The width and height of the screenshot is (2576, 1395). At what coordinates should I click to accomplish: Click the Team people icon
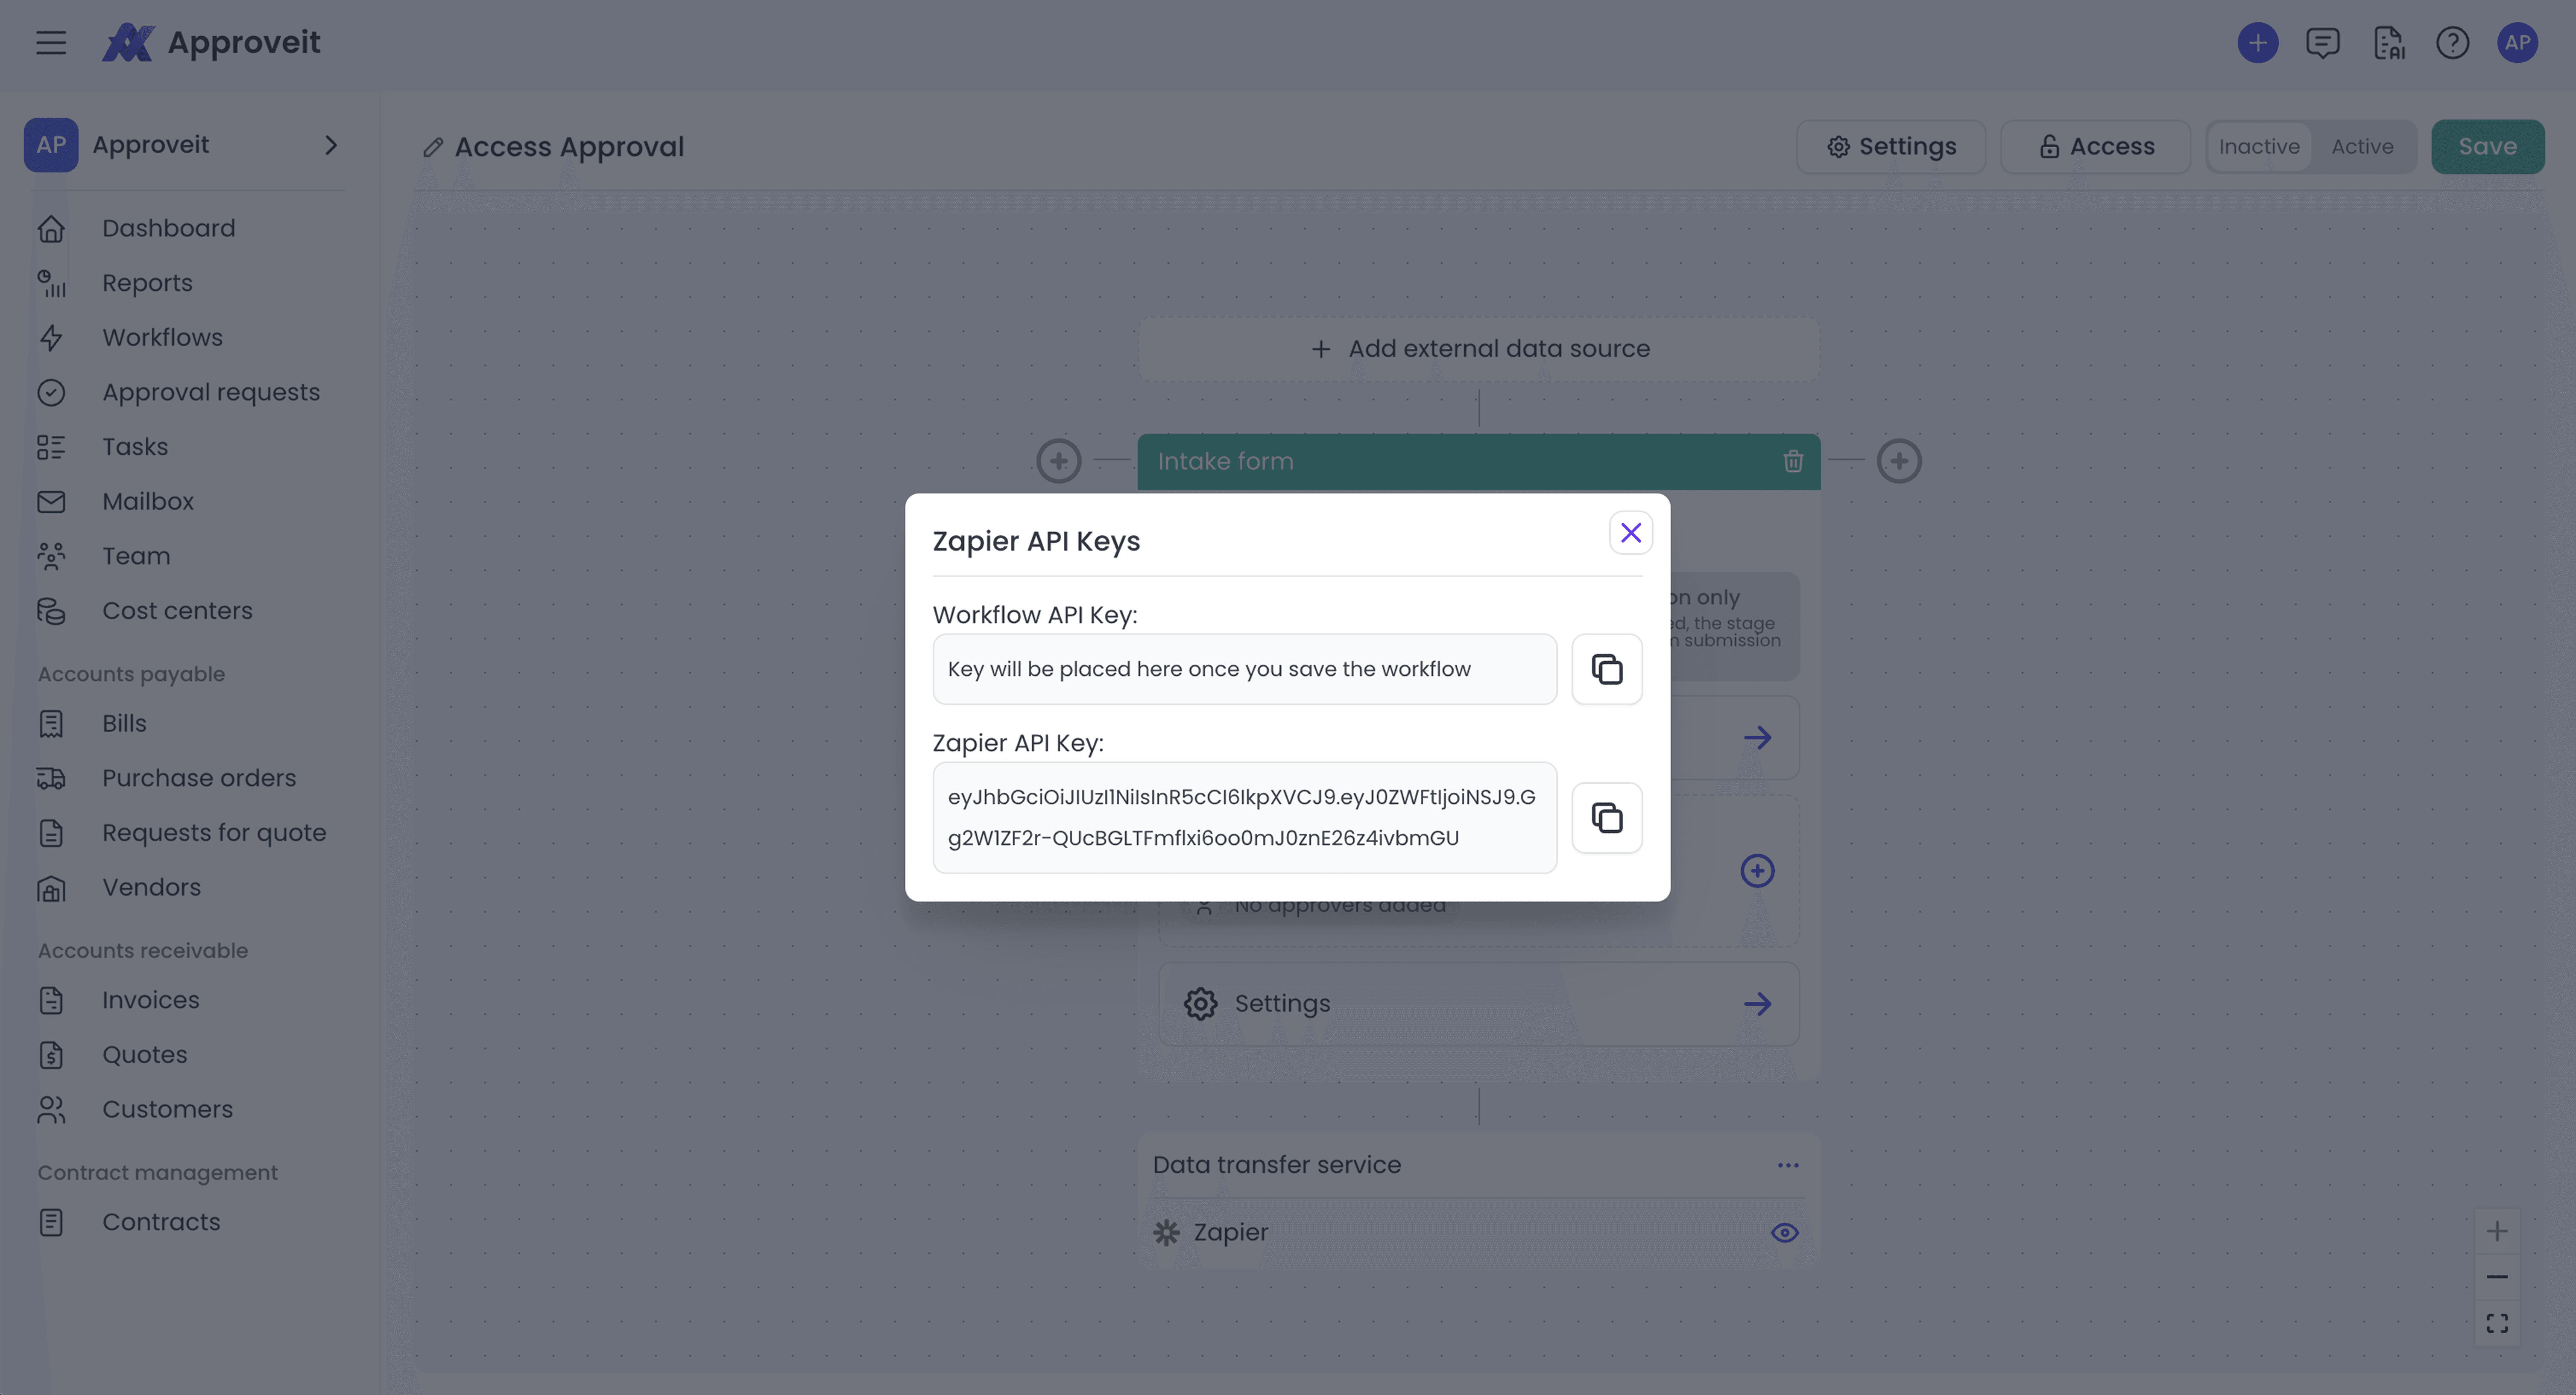[51, 557]
